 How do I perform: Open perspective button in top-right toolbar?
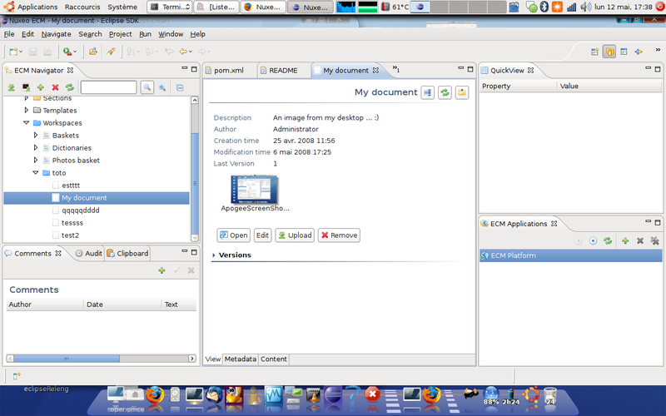pos(594,52)
